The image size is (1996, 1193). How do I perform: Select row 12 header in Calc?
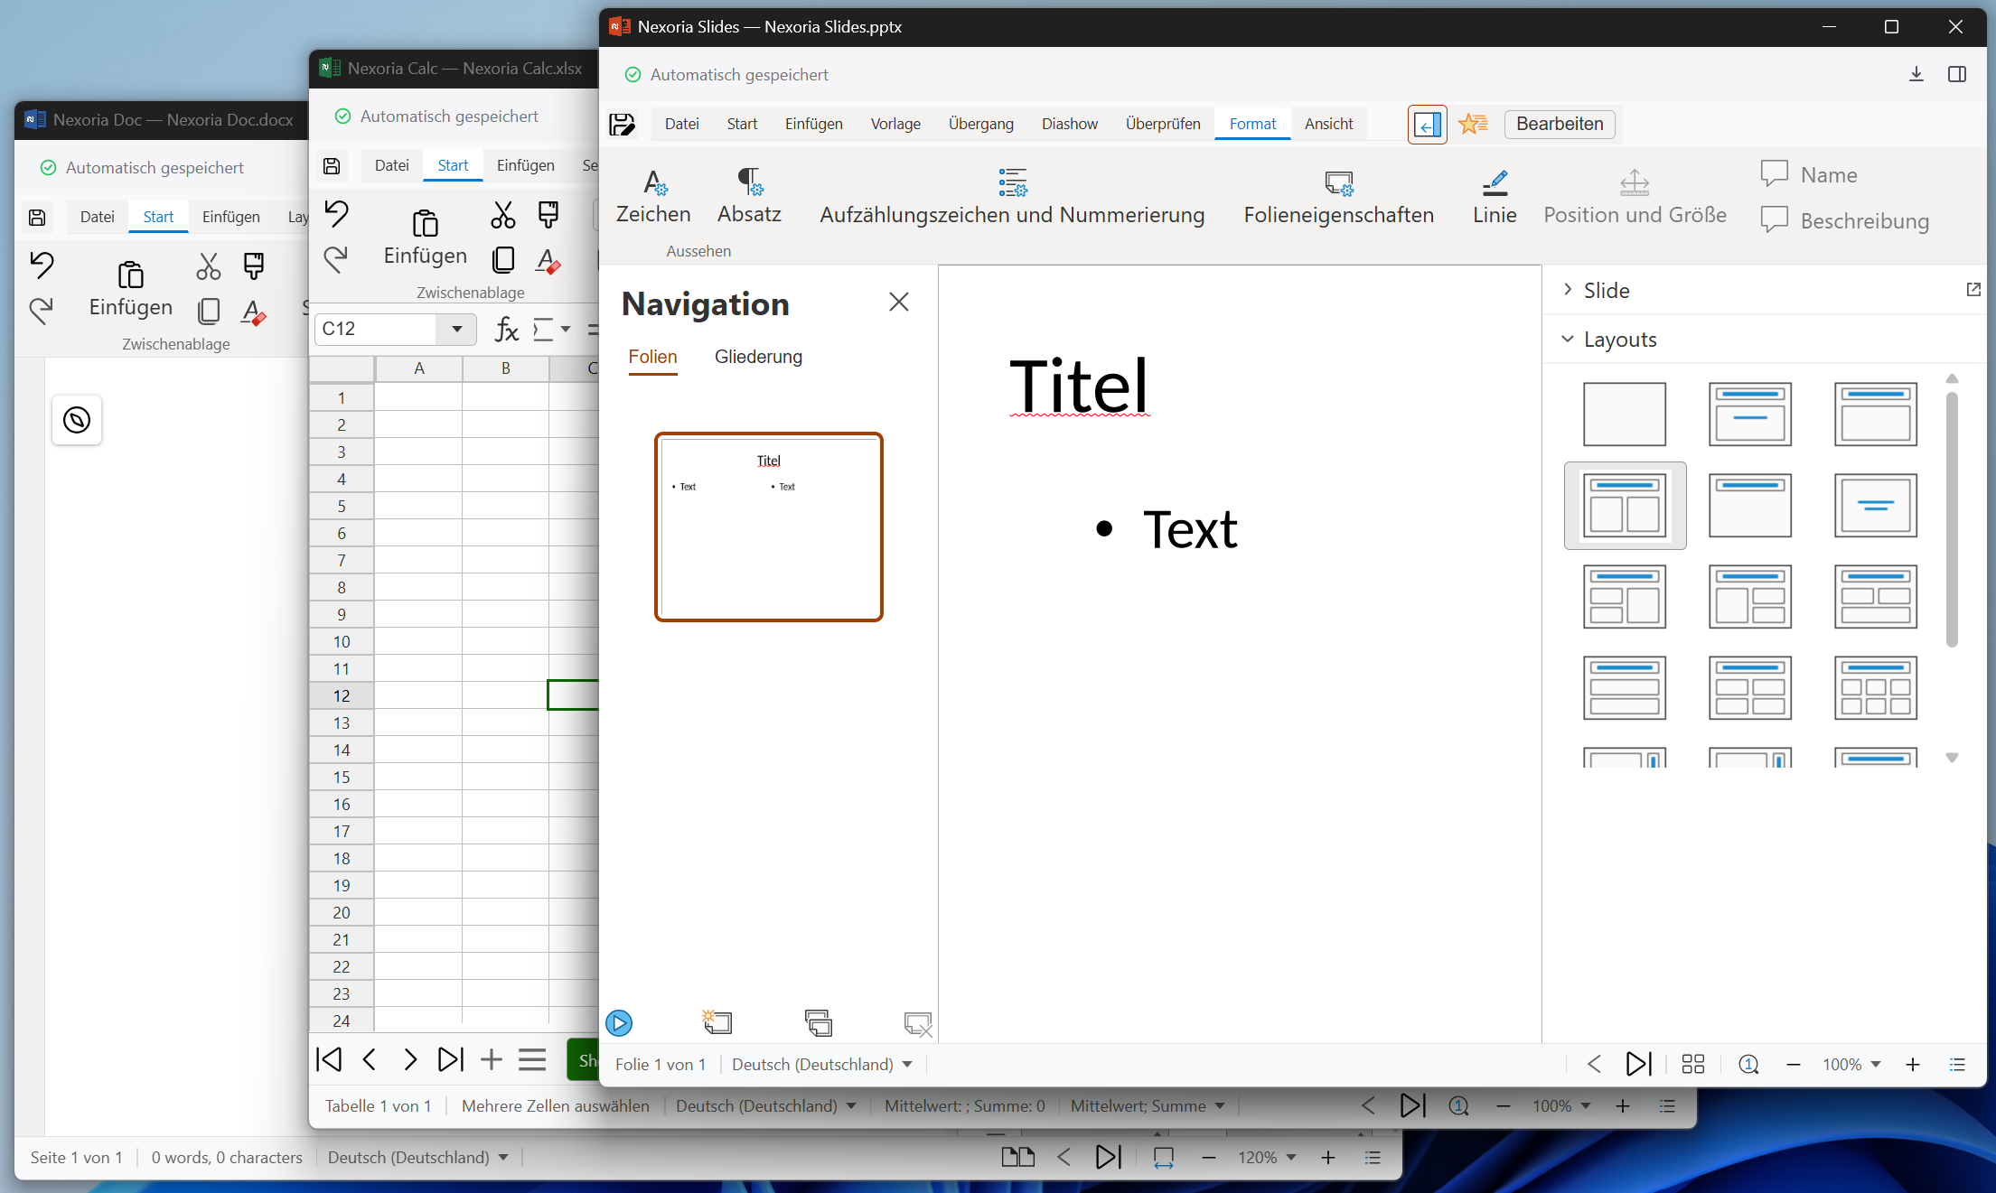[x=342, y=695]
